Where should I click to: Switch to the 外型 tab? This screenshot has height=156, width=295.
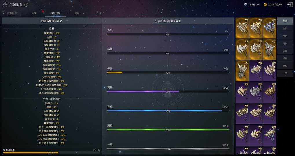point(99,13)
